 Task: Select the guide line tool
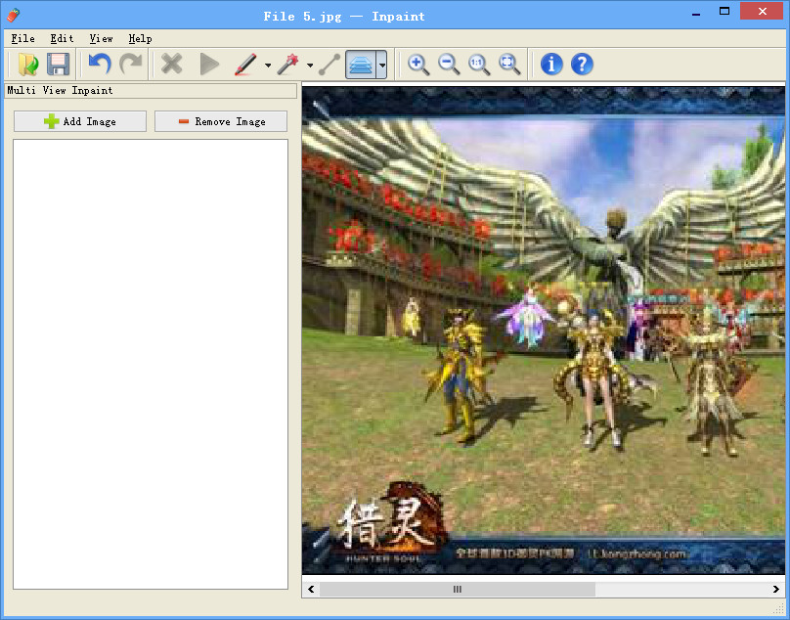tap(329, 65)
